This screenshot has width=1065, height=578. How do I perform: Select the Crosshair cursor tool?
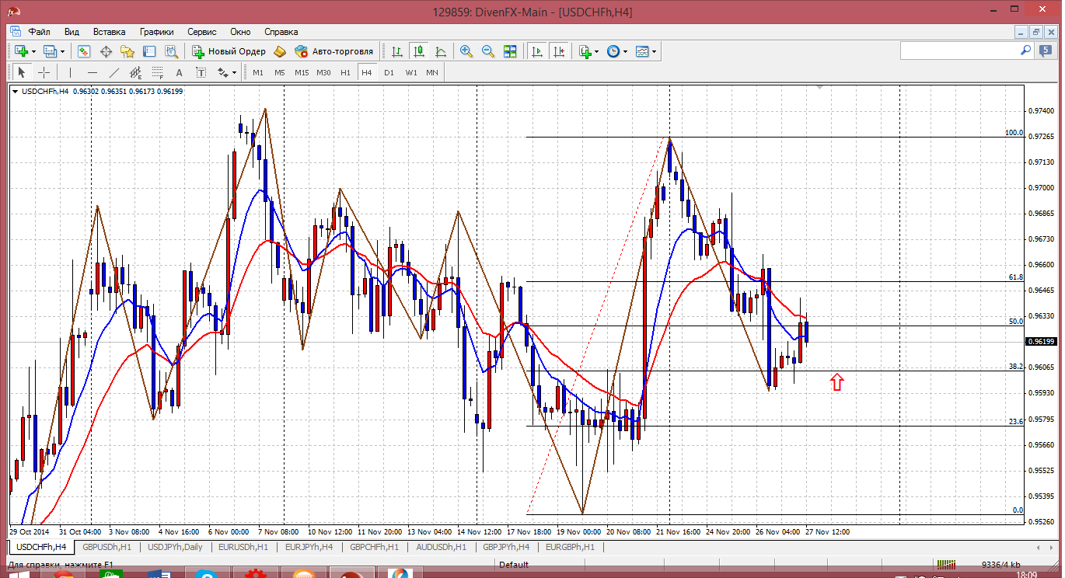coord(44,72)
